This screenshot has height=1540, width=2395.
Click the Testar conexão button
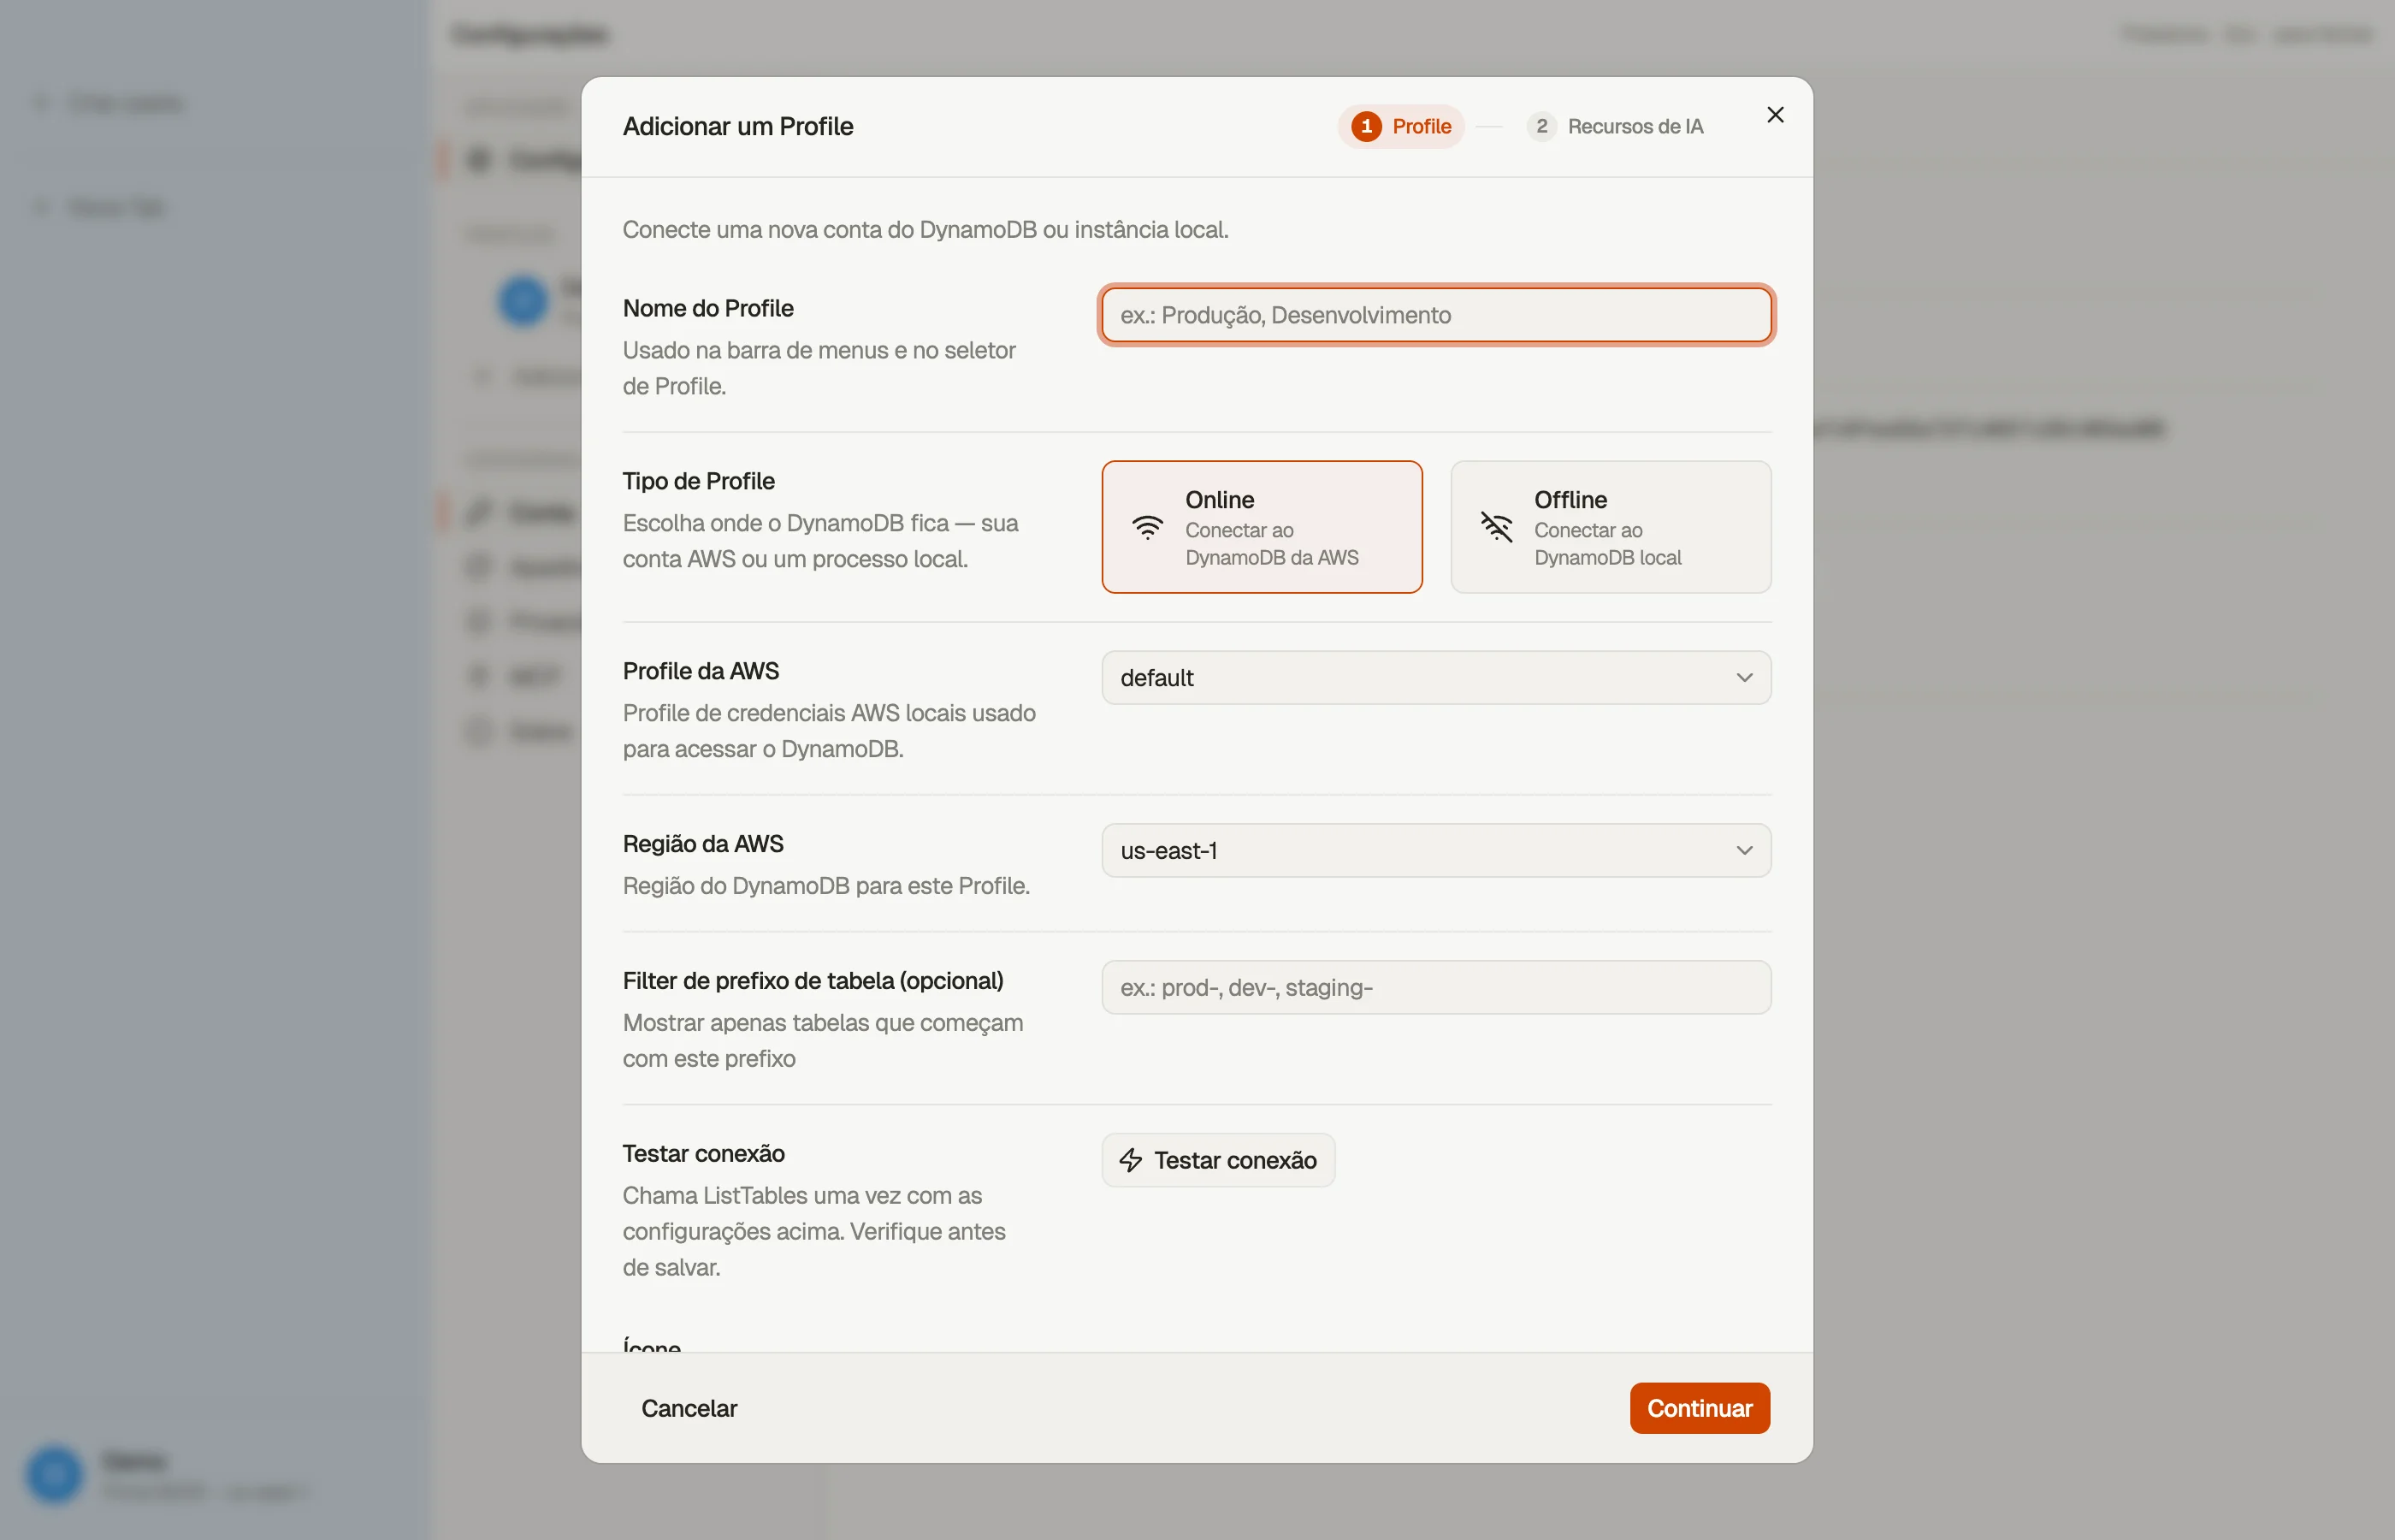coord(1217,1160)
